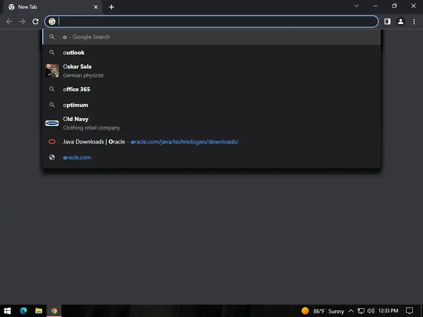Launch Microsoft Edge from taskbar
Screen dimensions: 423x317
(24, 311)
